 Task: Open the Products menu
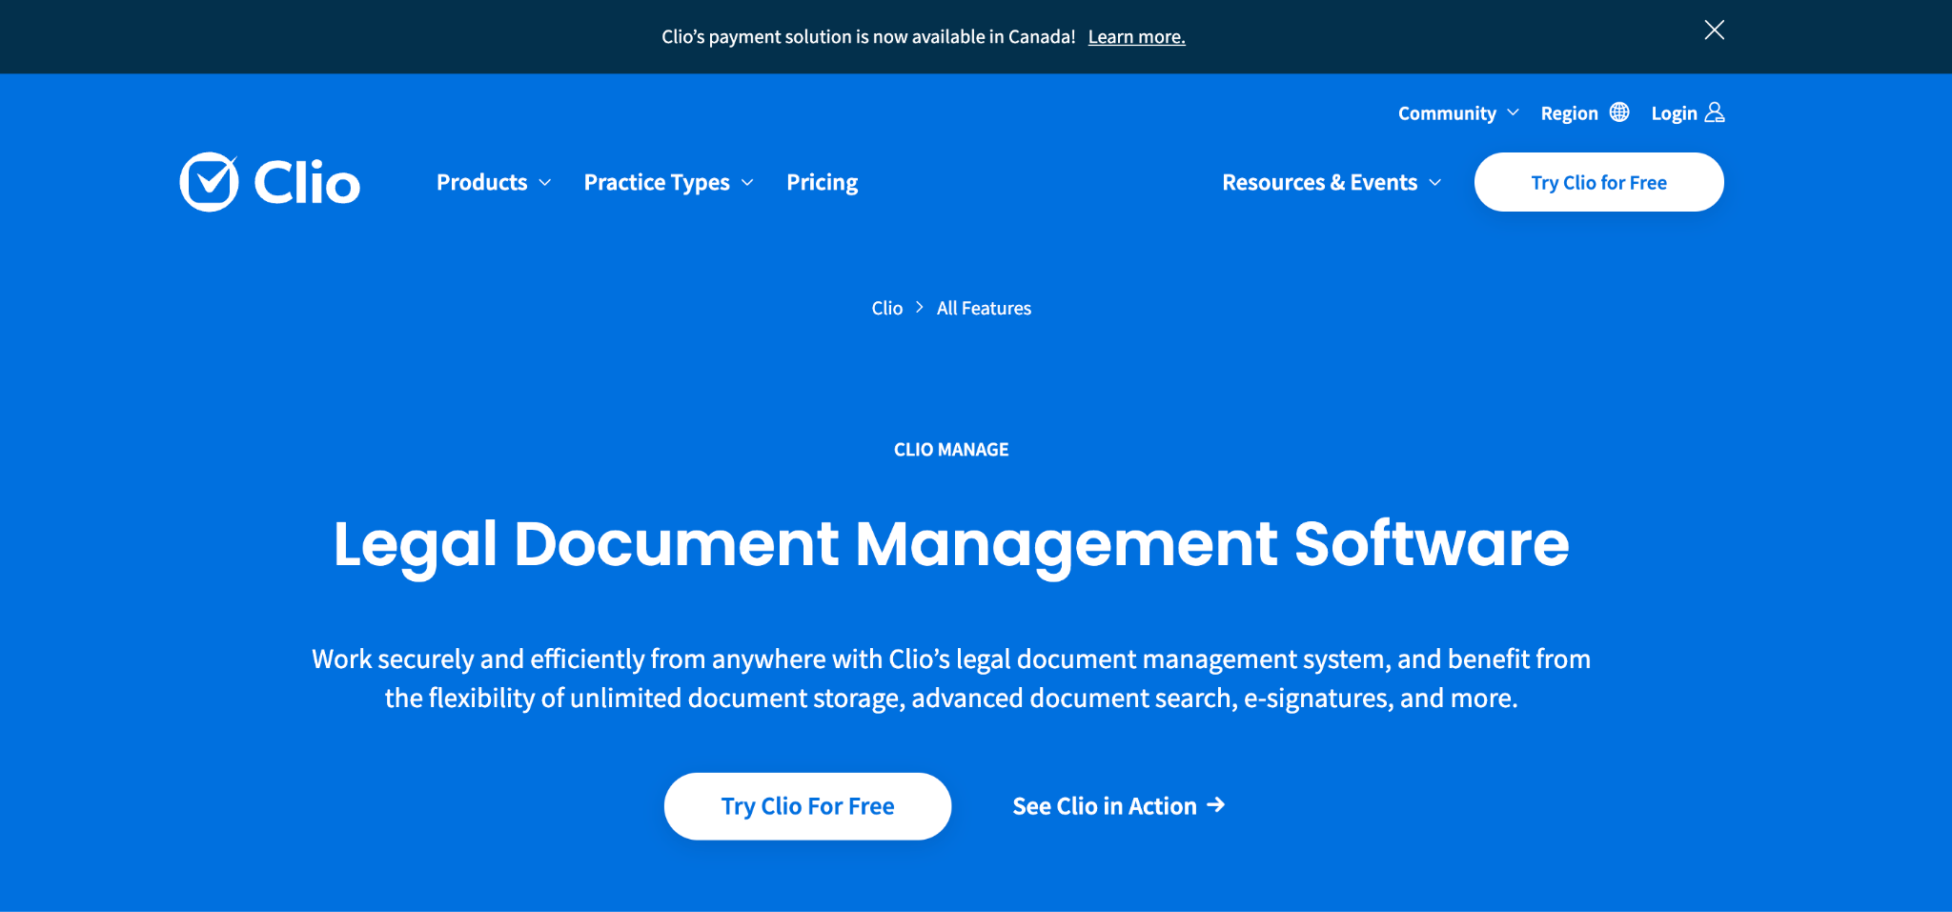(481, 182)
